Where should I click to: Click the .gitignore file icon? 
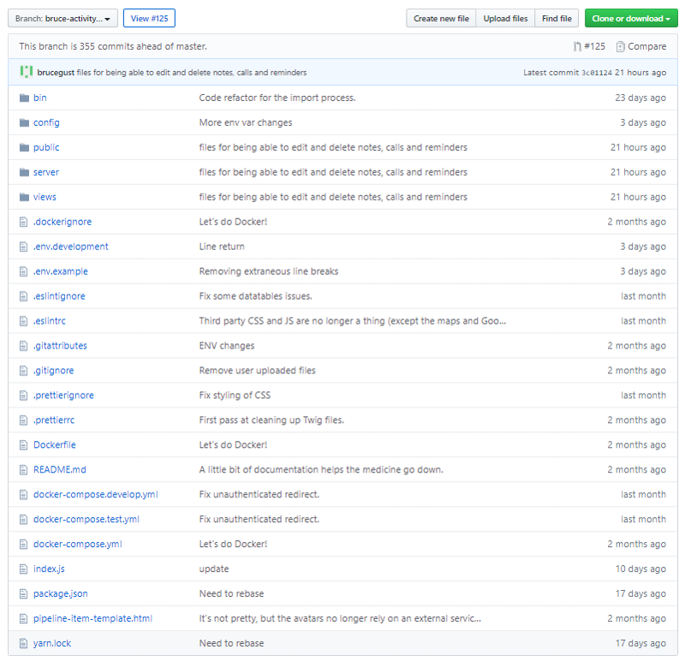click(24, 371)
